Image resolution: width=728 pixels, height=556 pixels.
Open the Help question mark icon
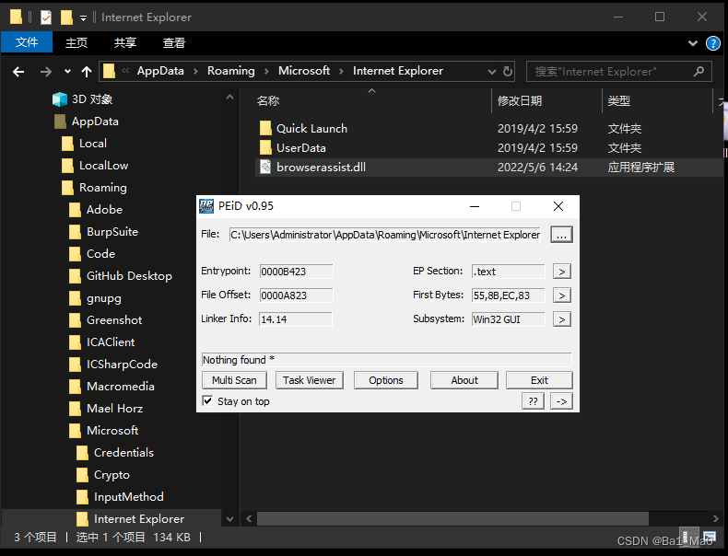coord(712,43)
